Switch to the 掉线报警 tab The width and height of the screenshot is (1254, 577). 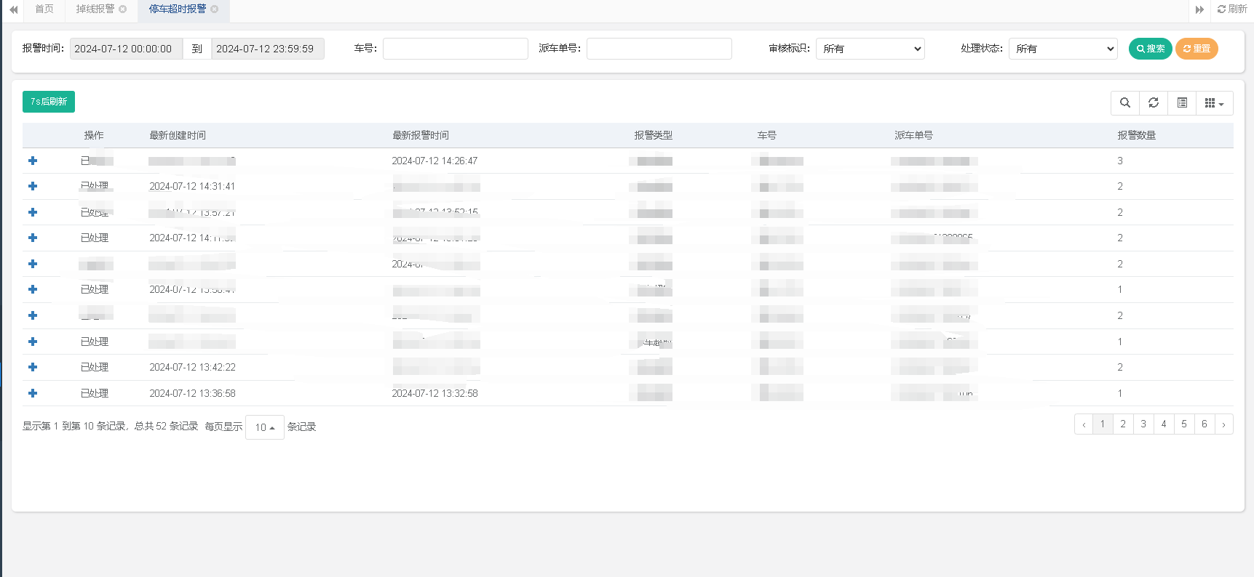point(95,9)
